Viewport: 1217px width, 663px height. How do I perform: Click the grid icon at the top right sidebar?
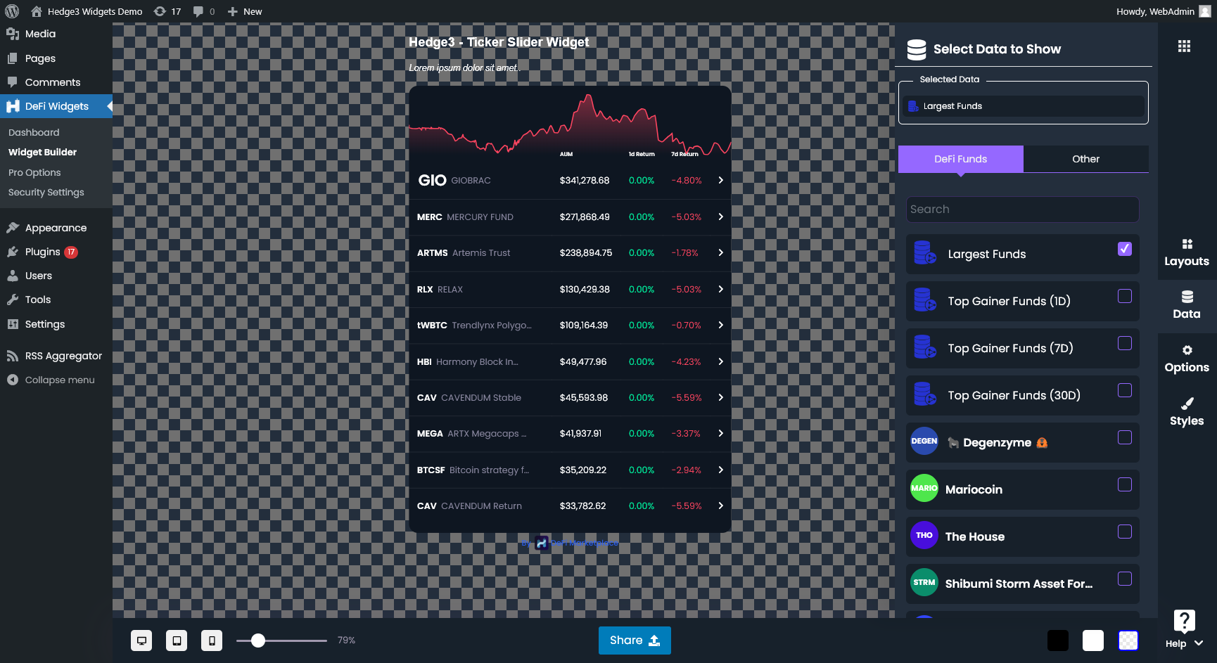(x=1185, y=46)
